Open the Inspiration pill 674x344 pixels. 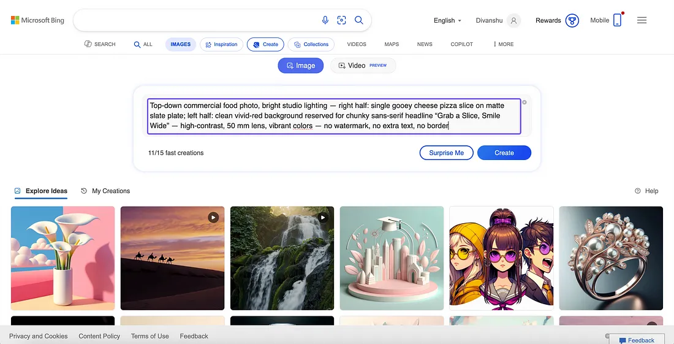221,44
